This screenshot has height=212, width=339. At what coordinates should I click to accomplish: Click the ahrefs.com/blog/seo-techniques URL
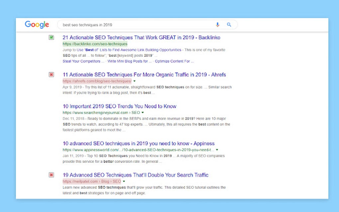click(97, 81)
